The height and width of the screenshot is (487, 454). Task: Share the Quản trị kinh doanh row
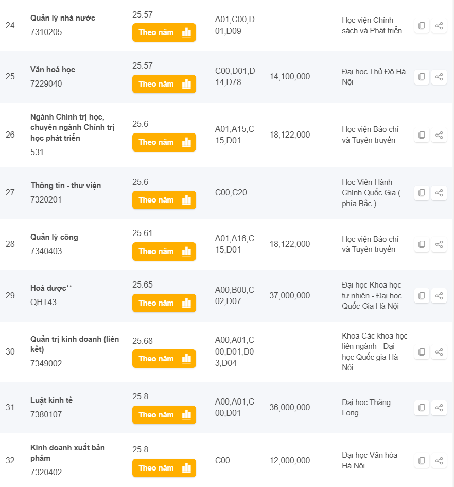coord(439,352)
